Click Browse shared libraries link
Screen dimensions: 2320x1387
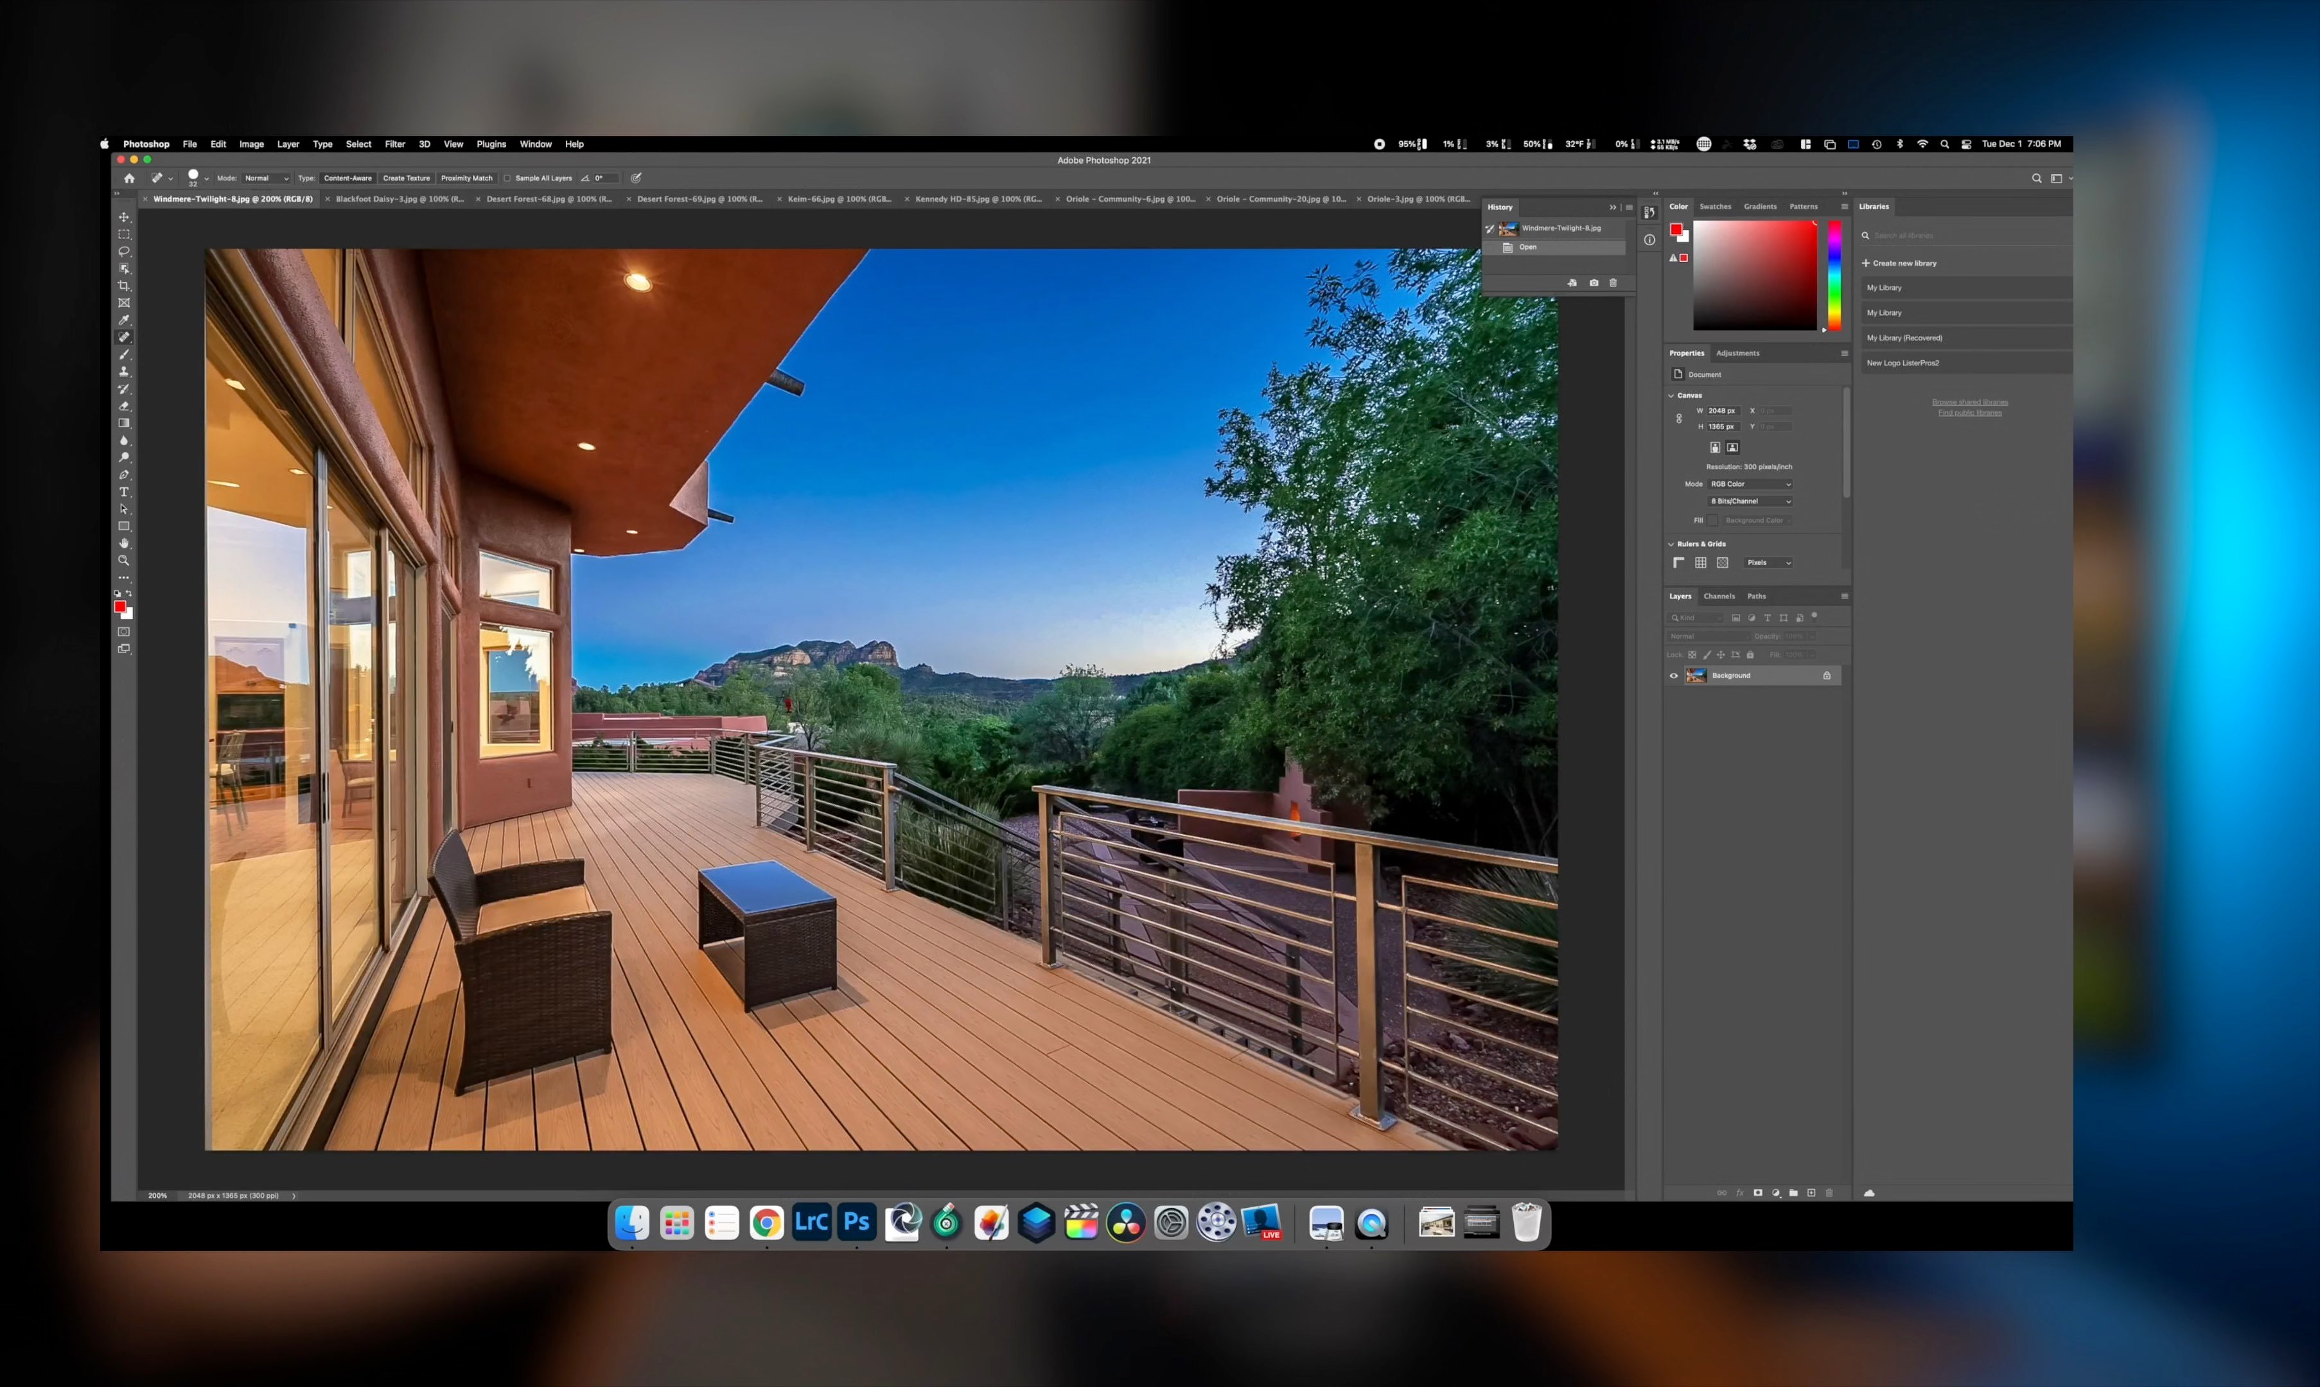tap(1969, 403)
